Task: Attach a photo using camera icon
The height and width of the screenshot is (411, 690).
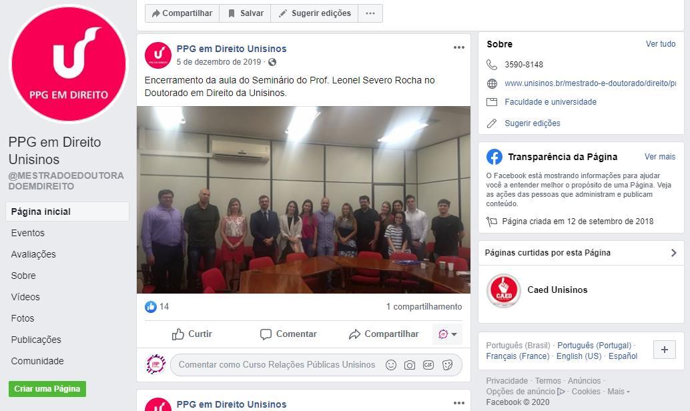Action: tap(410, 365)
